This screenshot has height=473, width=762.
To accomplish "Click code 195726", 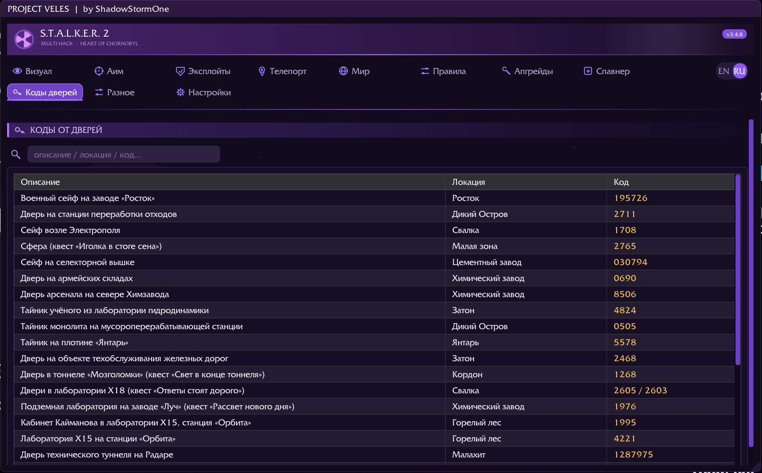I will (x=630, y=198).
